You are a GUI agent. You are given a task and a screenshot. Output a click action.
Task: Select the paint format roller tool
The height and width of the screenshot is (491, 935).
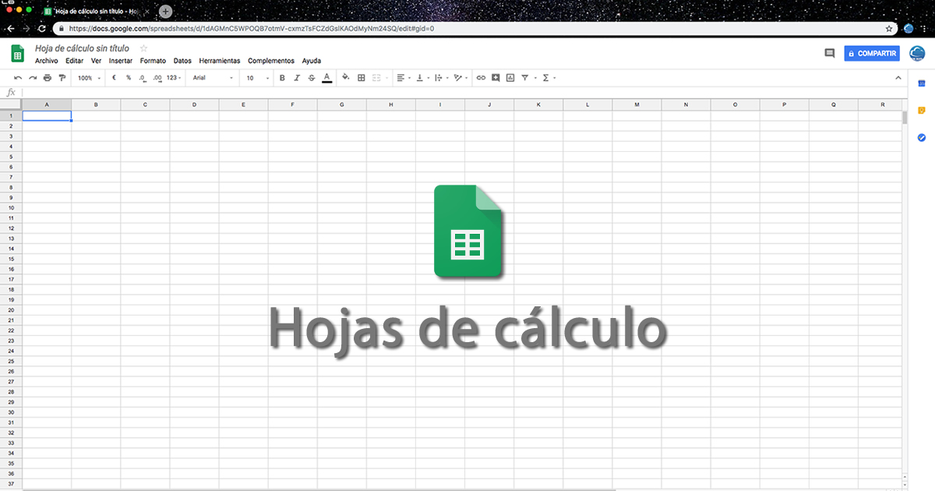tap(62, 78)
